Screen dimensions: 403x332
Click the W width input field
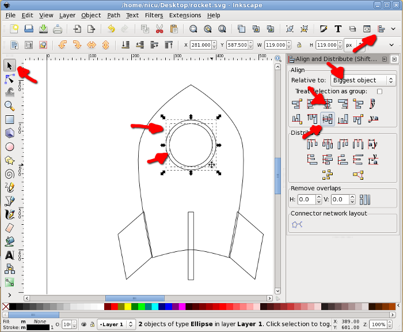point(275,45)
